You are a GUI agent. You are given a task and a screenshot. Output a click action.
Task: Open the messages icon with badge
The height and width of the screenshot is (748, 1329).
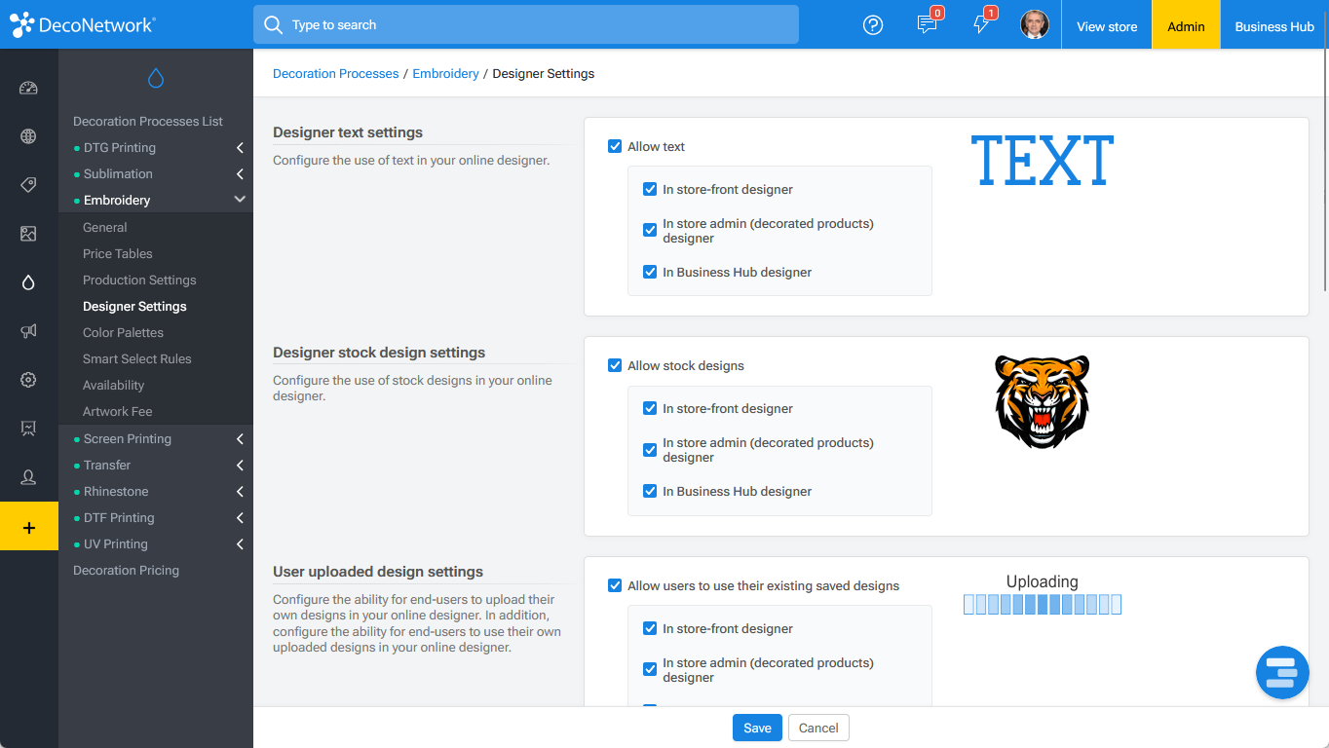click(928, 24)
